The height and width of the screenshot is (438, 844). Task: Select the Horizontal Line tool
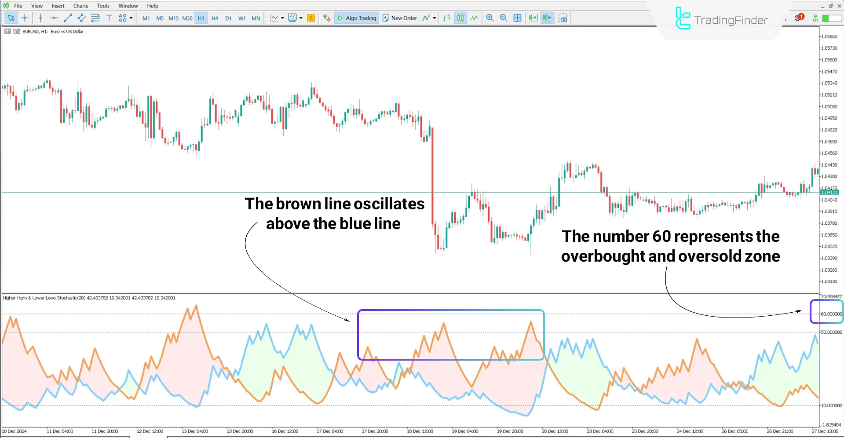(x=54, y=18)
